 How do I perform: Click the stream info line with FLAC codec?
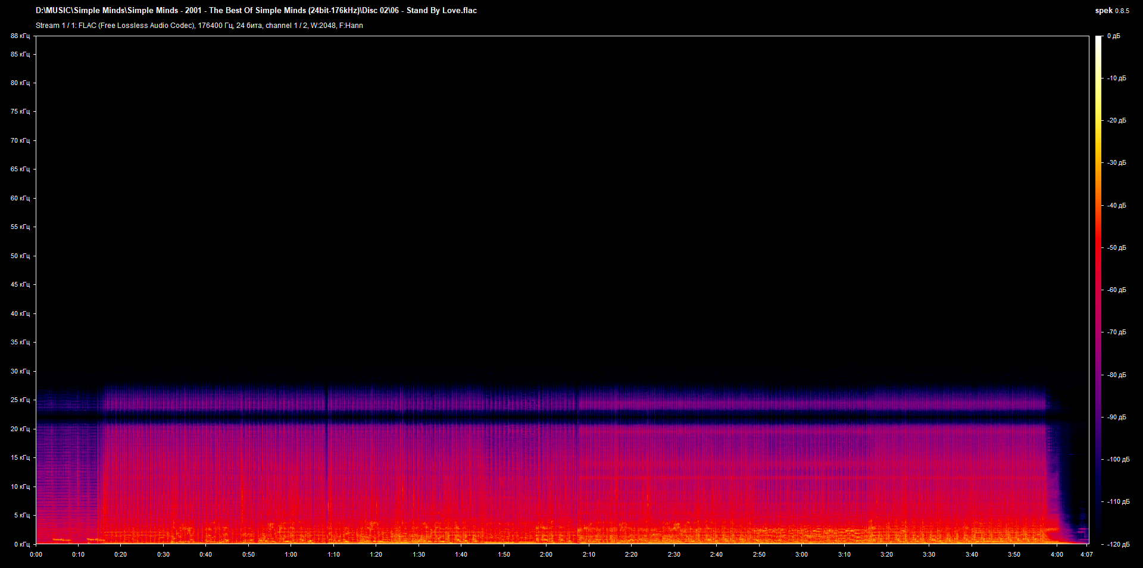199,26
